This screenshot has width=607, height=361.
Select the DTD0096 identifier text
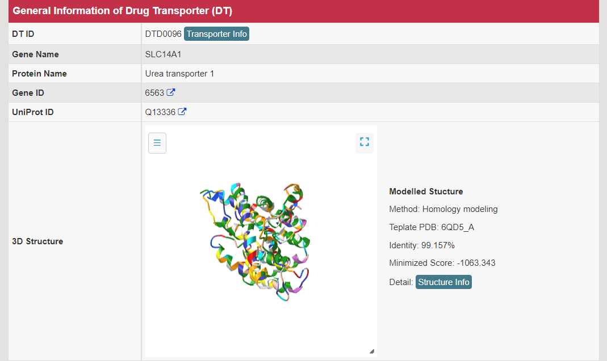coord(163,34)
